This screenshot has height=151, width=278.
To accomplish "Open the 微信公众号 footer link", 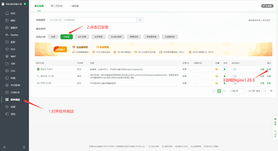I will click(181, 147).
